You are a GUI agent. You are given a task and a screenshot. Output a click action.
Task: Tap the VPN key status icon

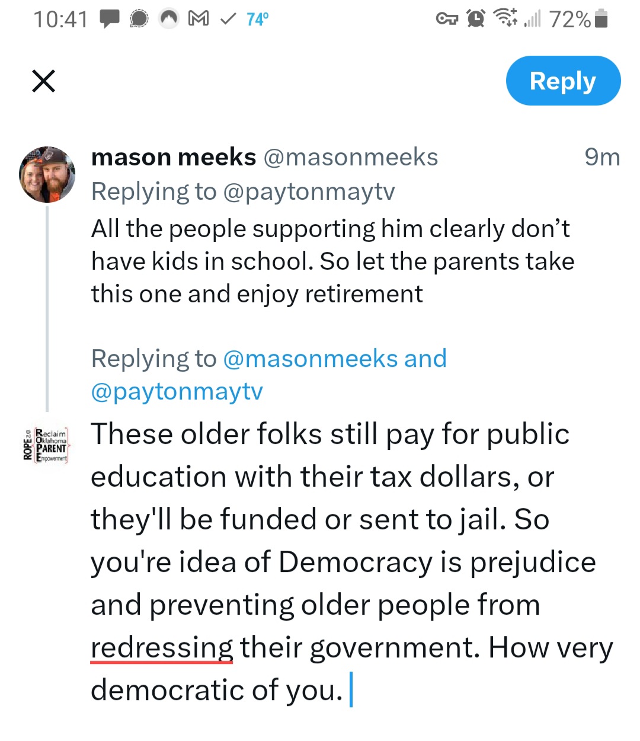(447, 20)
